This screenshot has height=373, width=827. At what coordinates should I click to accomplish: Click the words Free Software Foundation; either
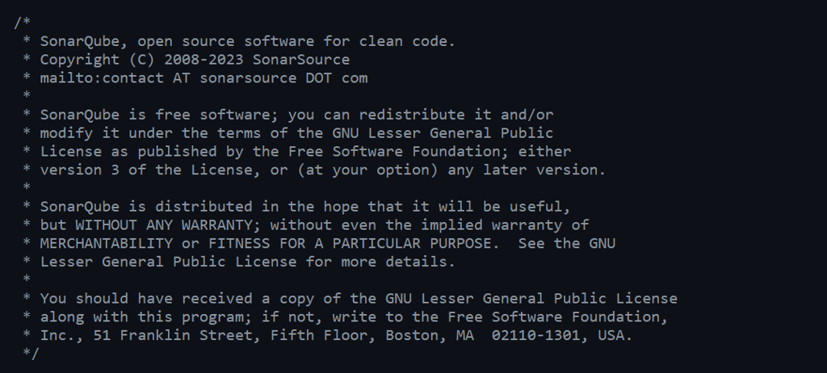click(430, 152)
